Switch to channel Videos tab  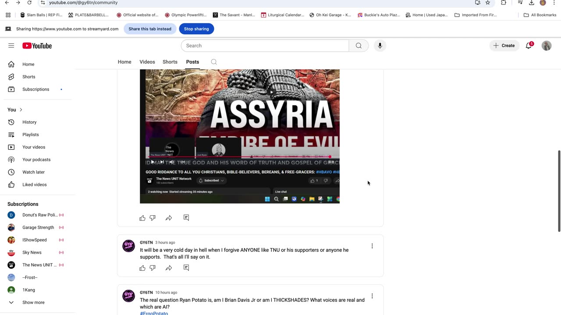click(x=147, y=62)
